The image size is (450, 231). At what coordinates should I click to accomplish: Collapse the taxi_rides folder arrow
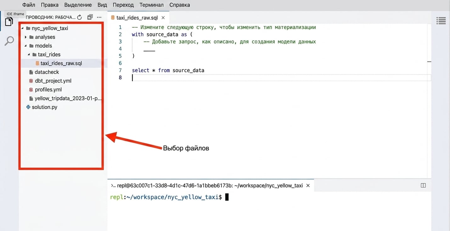[x=29, y=55]
